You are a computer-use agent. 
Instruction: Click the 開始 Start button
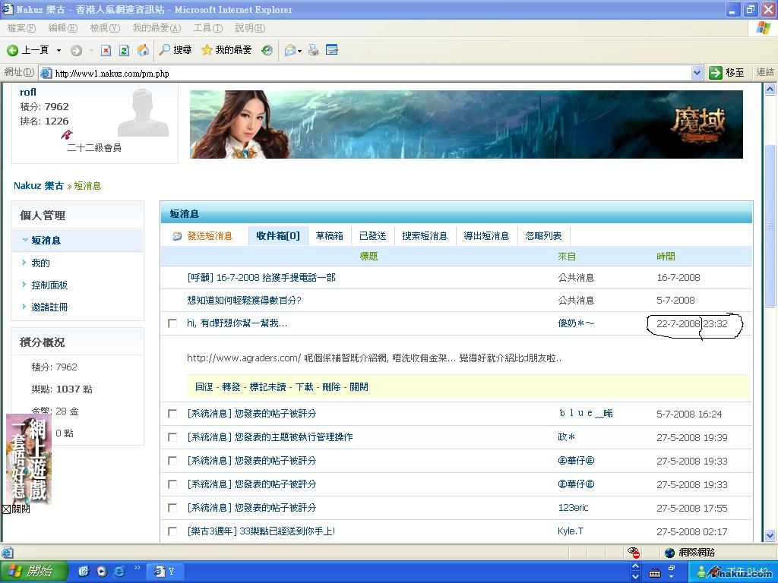tap(34, 572)
